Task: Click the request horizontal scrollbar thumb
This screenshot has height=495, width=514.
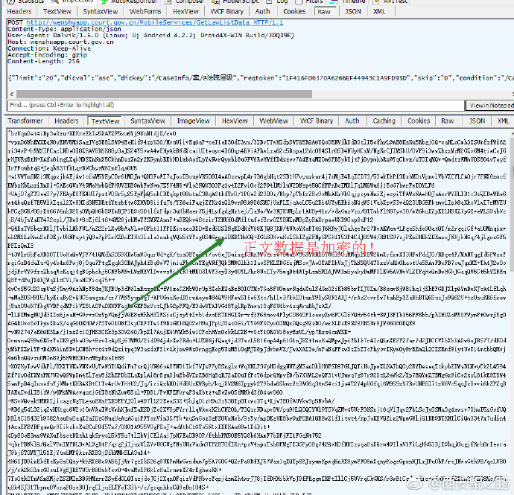Action: click(x=164, y=95)
